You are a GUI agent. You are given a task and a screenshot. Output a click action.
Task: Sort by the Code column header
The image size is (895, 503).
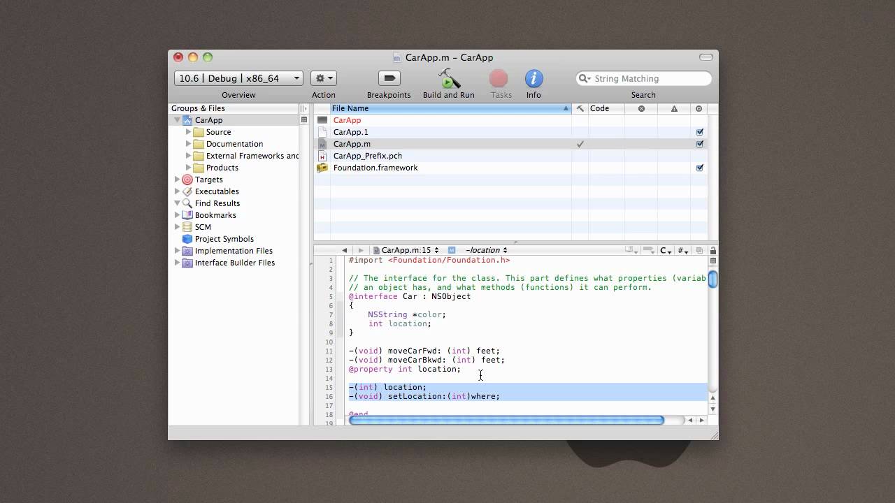click(x=606, y=108)
